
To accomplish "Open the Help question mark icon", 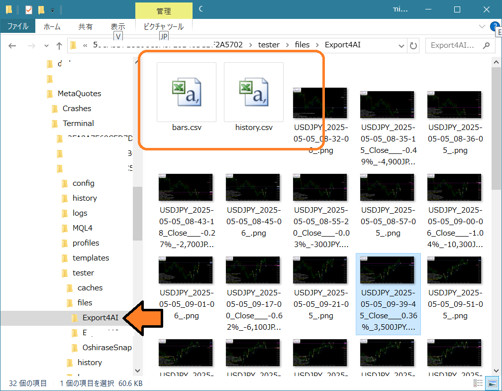I will click(x=495, y=26).
